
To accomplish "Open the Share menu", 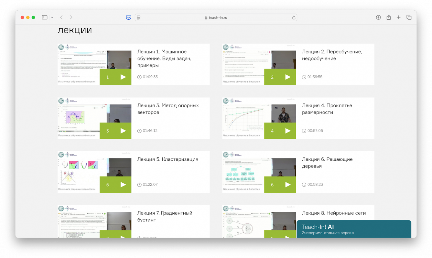I will [x=389, y=17].
